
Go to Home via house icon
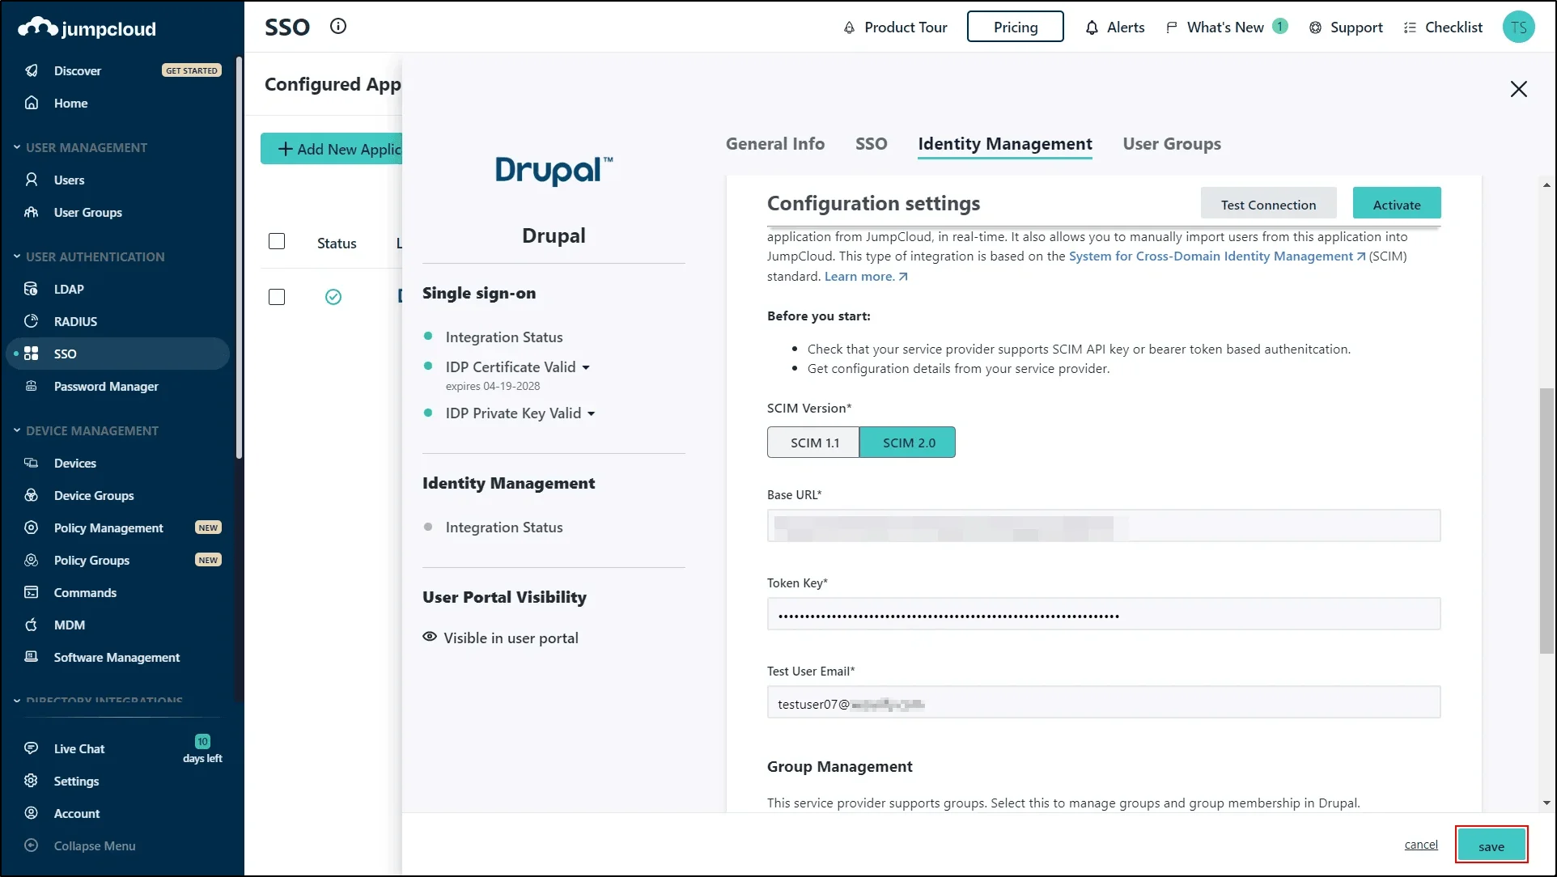32,103
